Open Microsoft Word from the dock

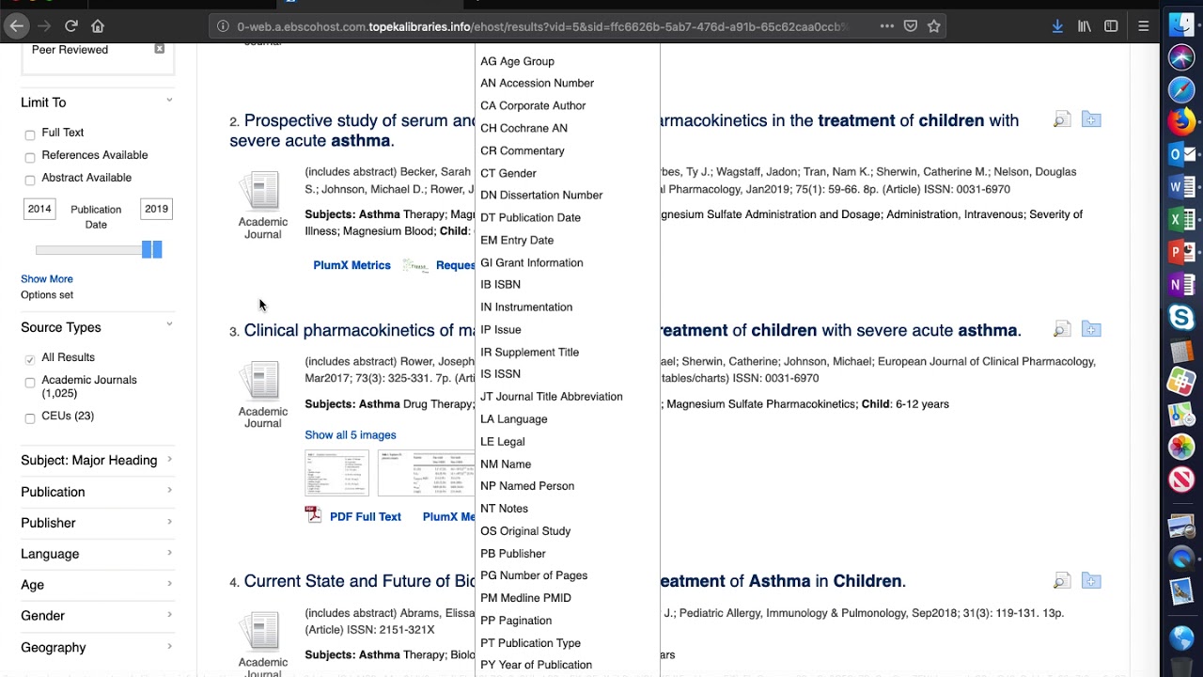1180,187
